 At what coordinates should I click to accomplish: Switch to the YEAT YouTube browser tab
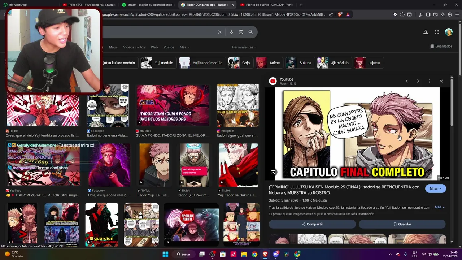[88, 5]
